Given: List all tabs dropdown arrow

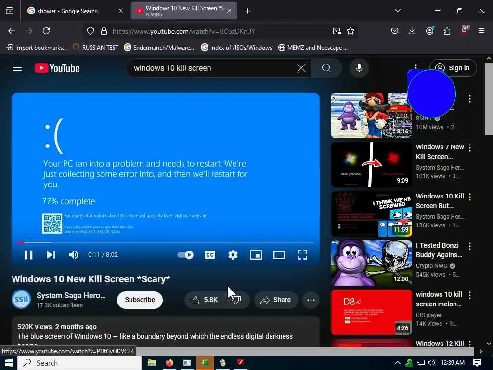Looking at the screenshot, I should pos(397,11).
